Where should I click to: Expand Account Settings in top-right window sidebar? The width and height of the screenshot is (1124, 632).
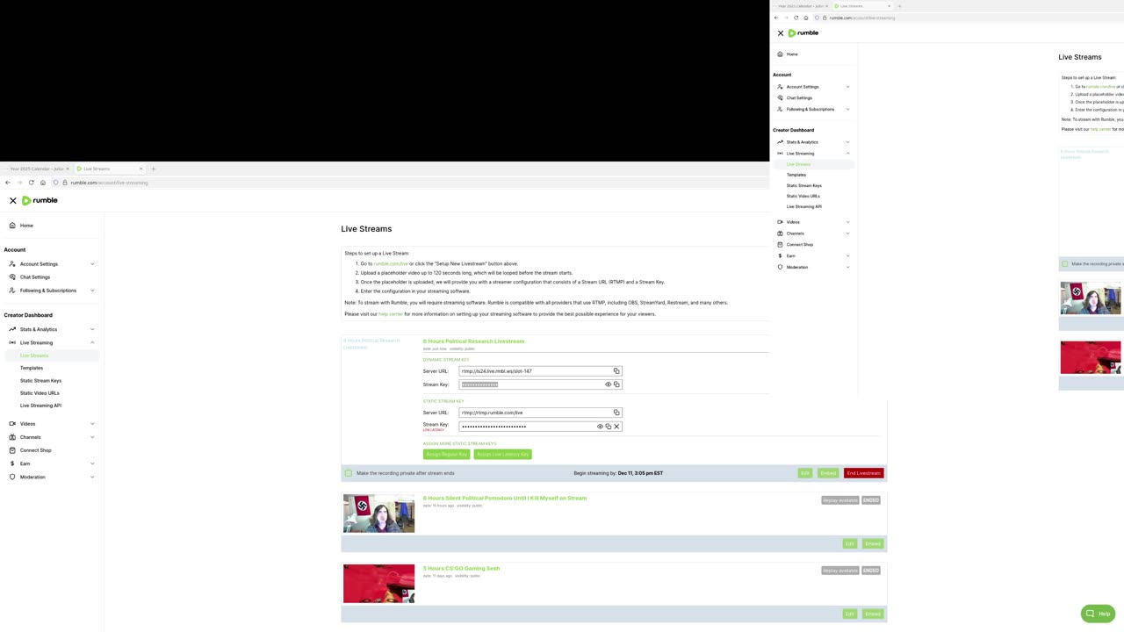(847, 87)
